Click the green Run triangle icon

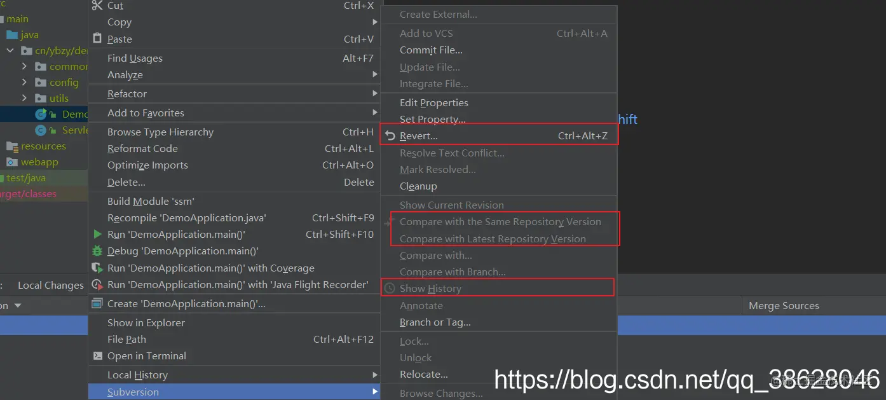point(97,235)
